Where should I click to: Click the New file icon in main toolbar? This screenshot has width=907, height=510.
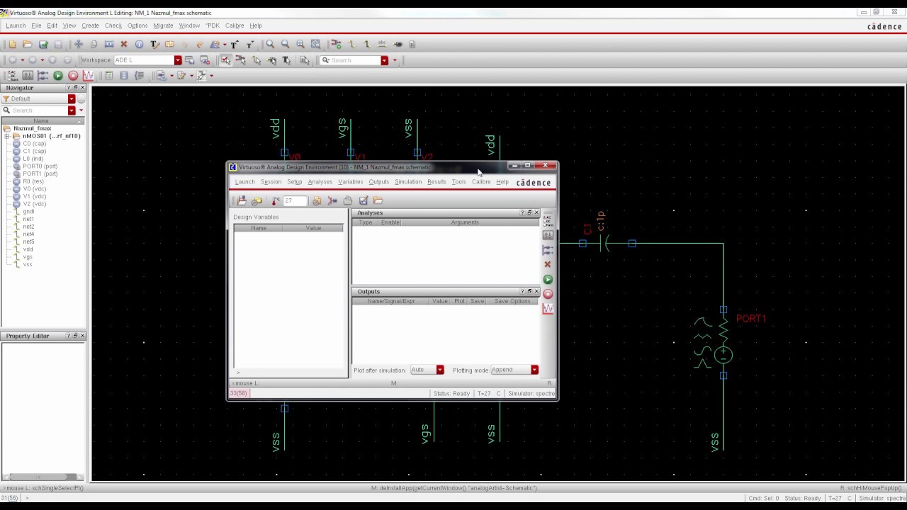12,44
